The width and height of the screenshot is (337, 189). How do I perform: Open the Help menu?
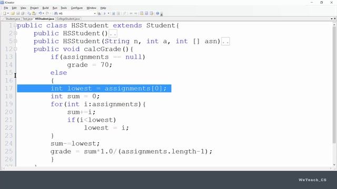(x=103, y=8)
